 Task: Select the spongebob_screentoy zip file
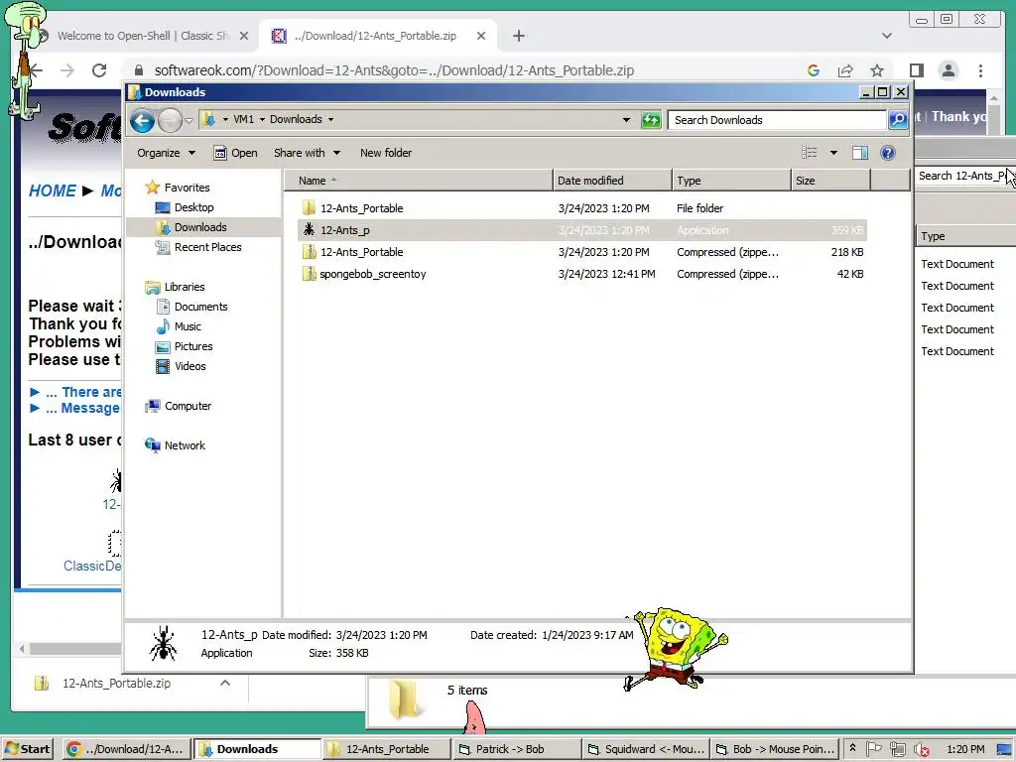point(373,274)
